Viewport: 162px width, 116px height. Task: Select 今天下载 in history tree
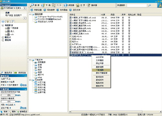click(x=40, y=82)
